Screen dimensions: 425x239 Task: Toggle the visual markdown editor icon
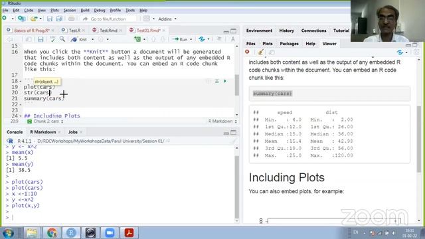click(x=233, y=39)
